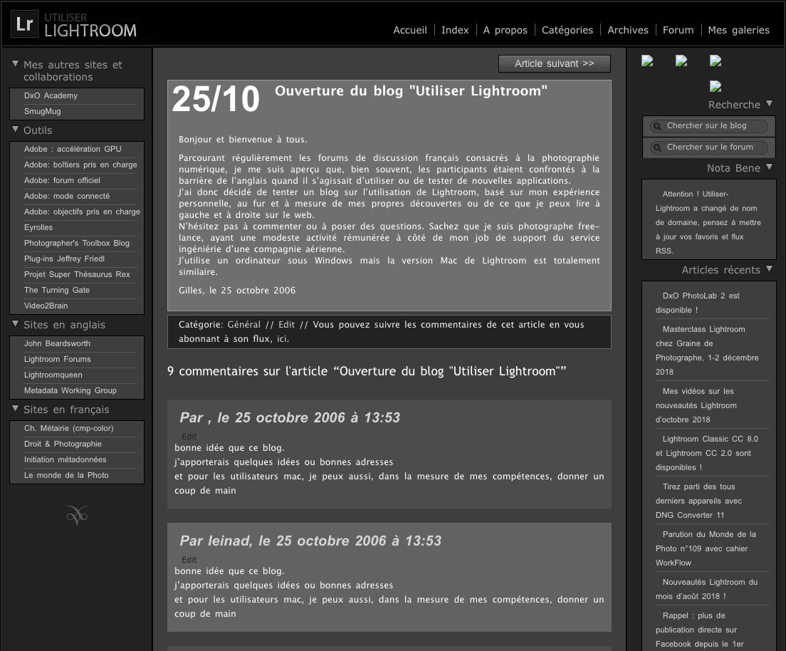
Task: Click the 'Article suivant >>' button
Action: tap(555, 63)
